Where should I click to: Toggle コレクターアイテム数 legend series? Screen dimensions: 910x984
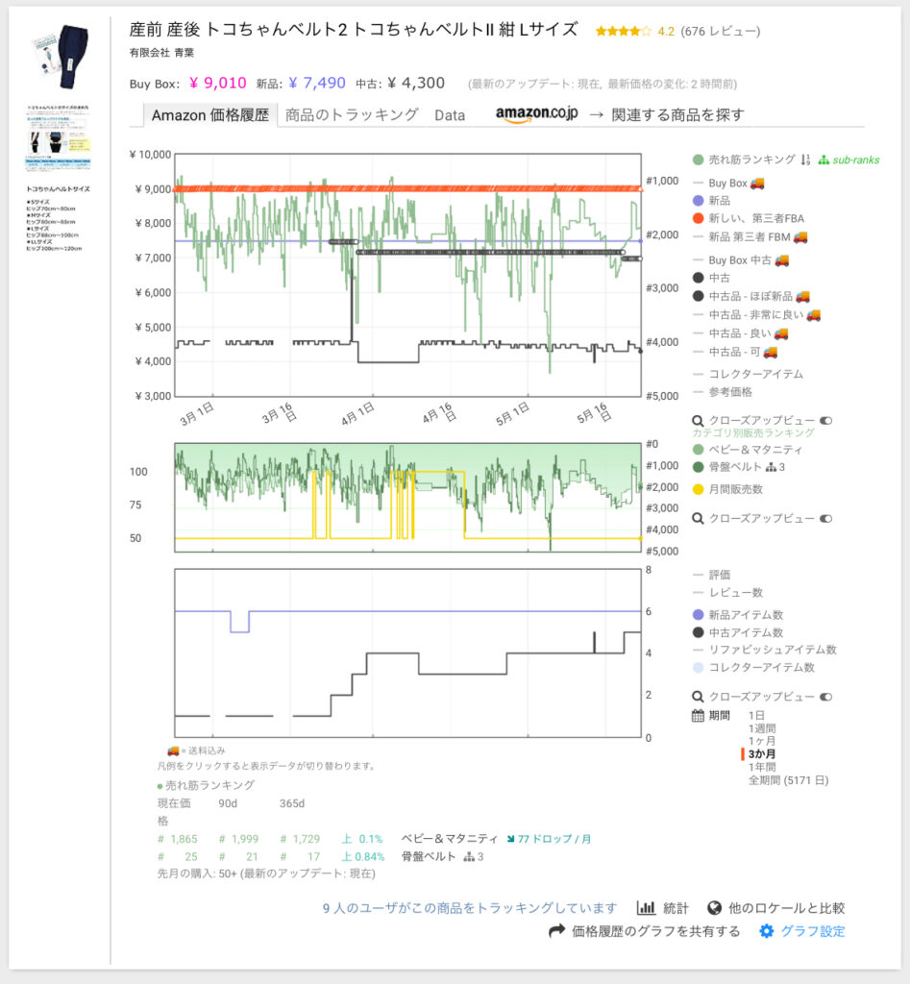click(x=753, y=667)
